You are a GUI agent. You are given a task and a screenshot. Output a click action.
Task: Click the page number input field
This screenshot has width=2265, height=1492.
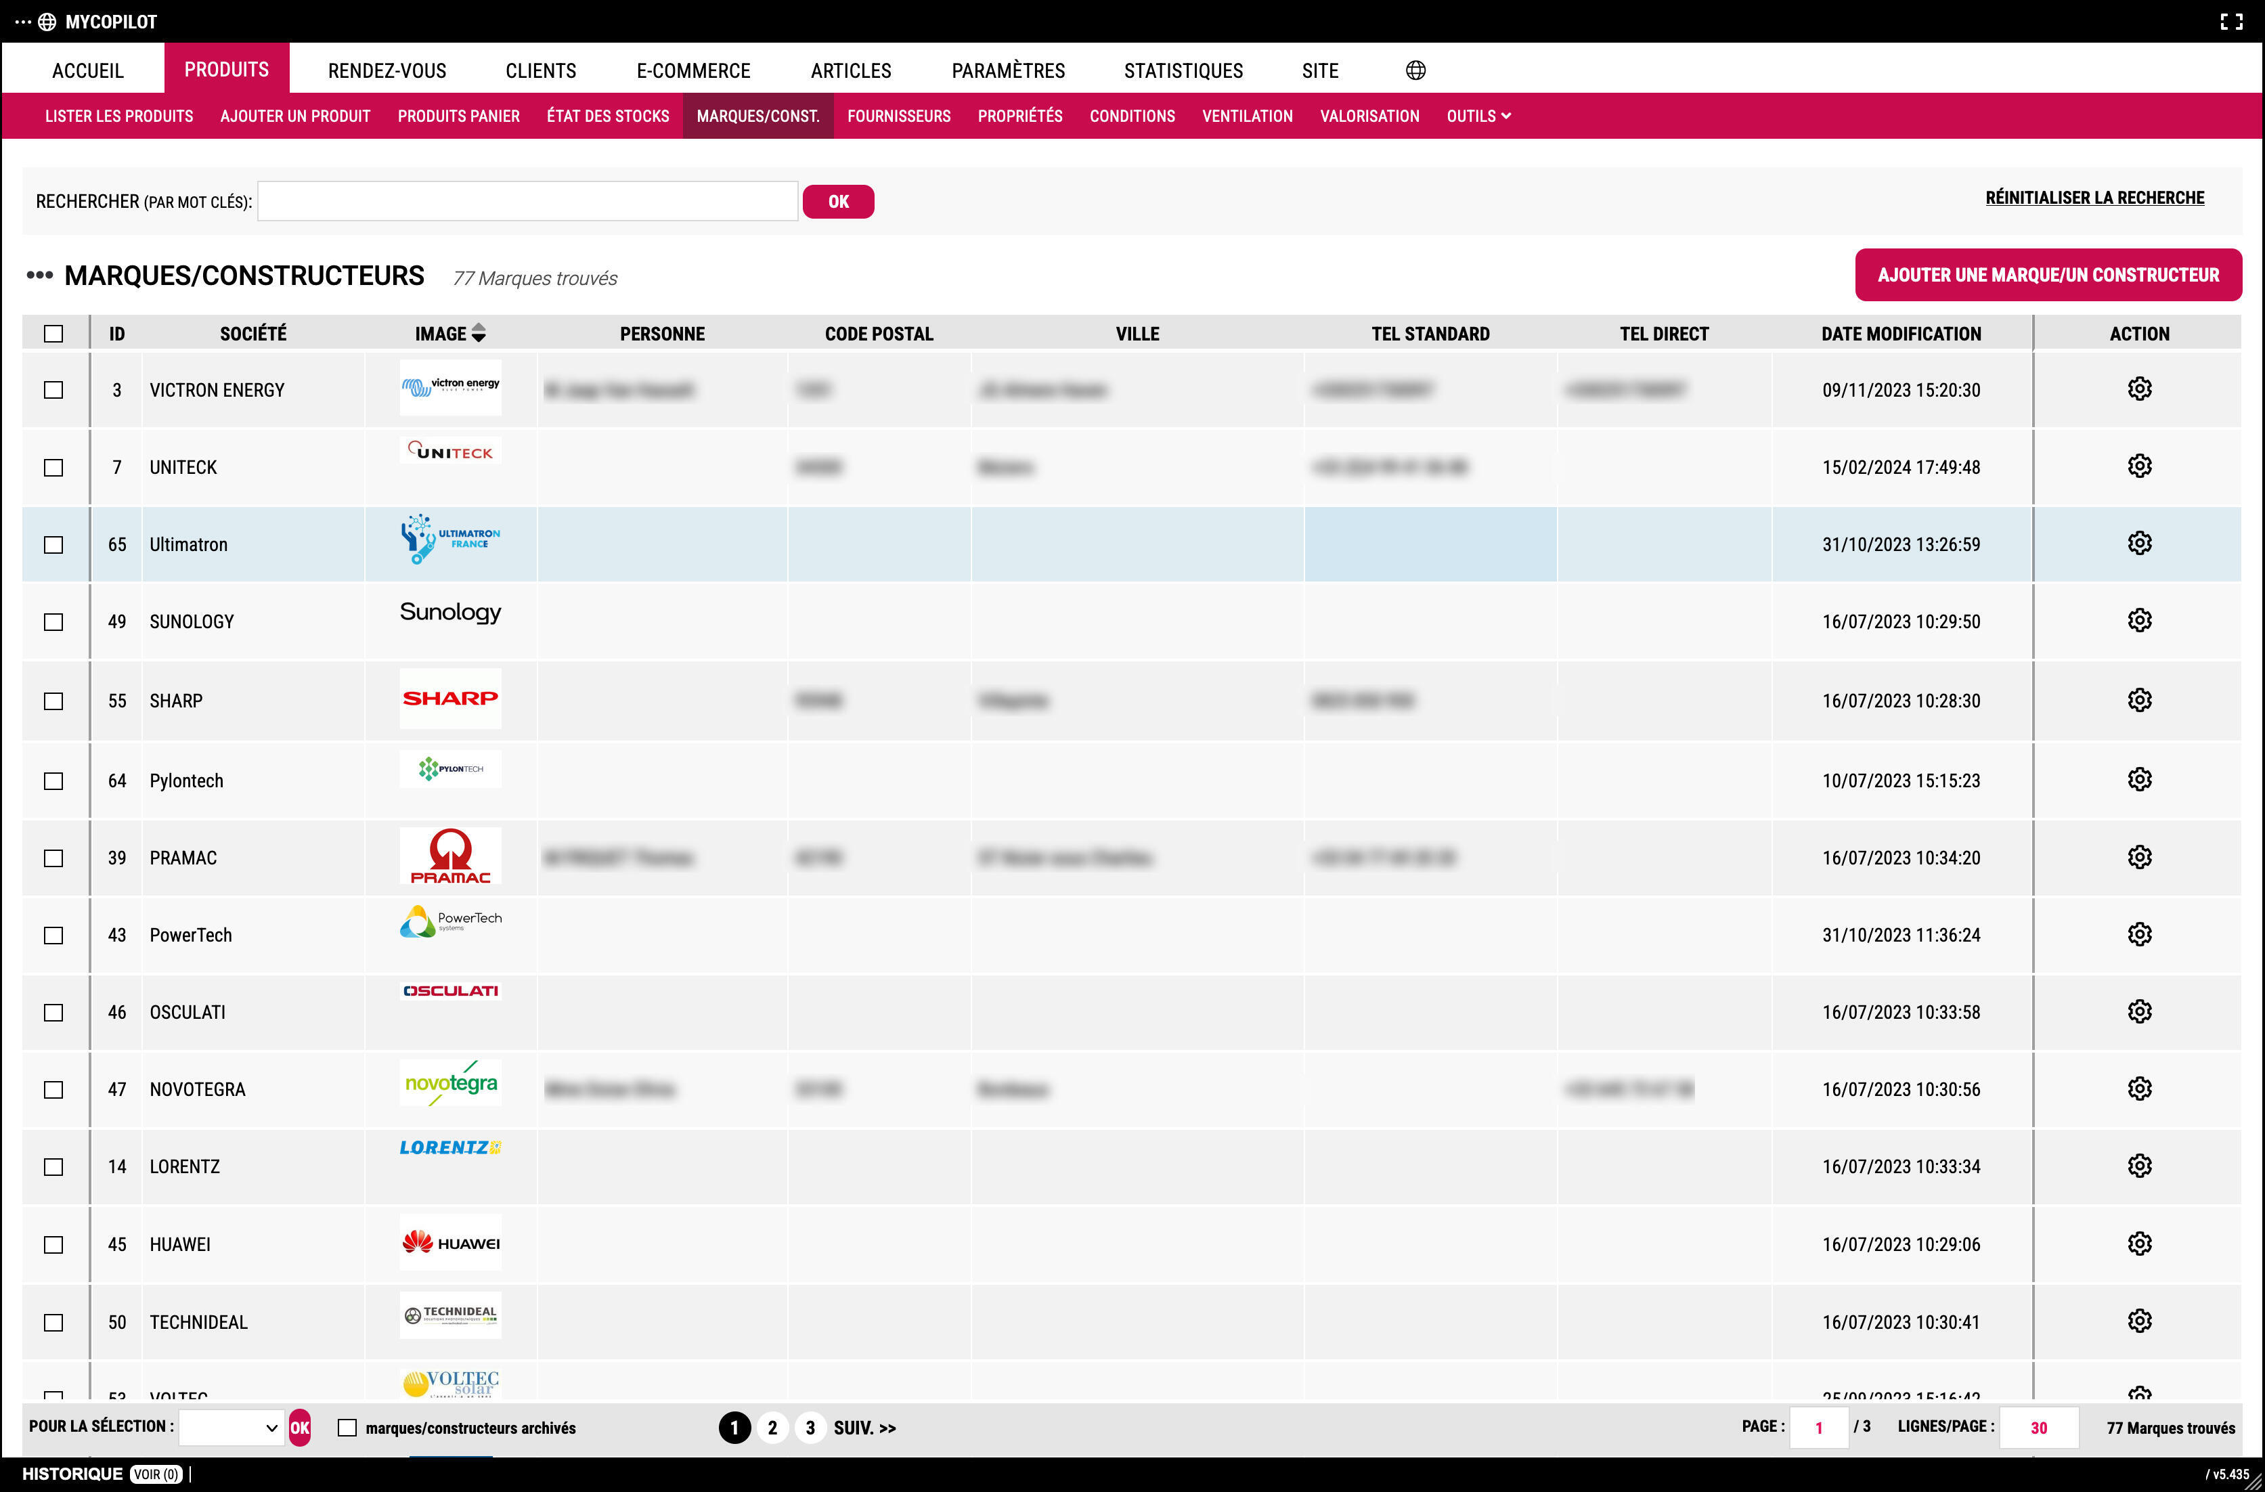coord(1819,1427)
